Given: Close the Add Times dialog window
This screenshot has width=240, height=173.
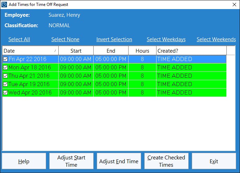Looking at the screenshot, I should click(x=234, y=5).
